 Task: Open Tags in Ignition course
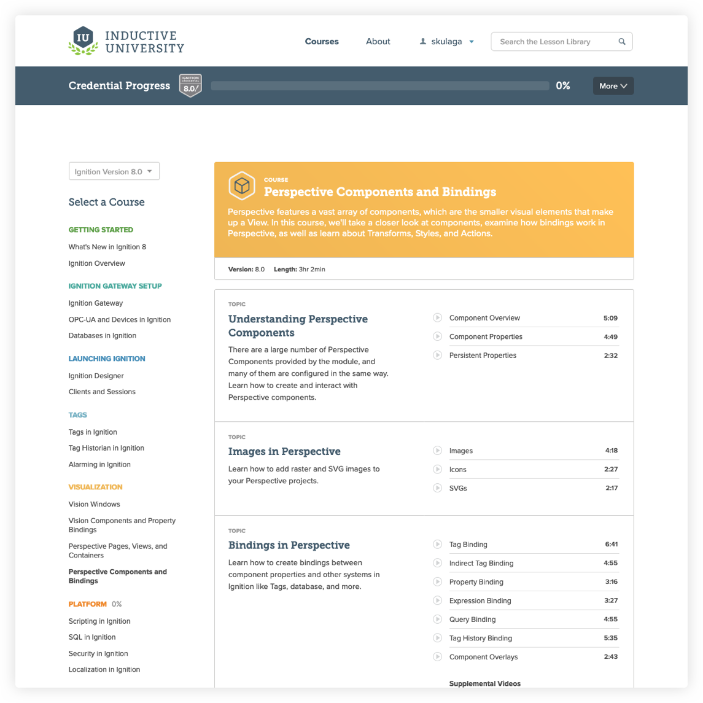[93, 432]
